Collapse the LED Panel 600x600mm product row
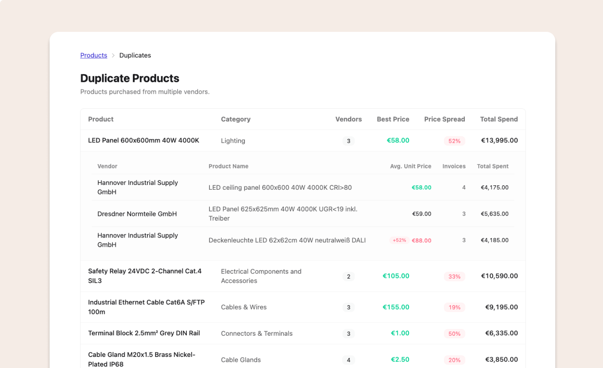The height and width of the screenshot is (368, 603). [x=143, y=141]
